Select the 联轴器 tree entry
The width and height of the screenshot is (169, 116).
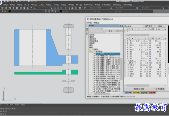pyautogui.click(x=92, y=43)
